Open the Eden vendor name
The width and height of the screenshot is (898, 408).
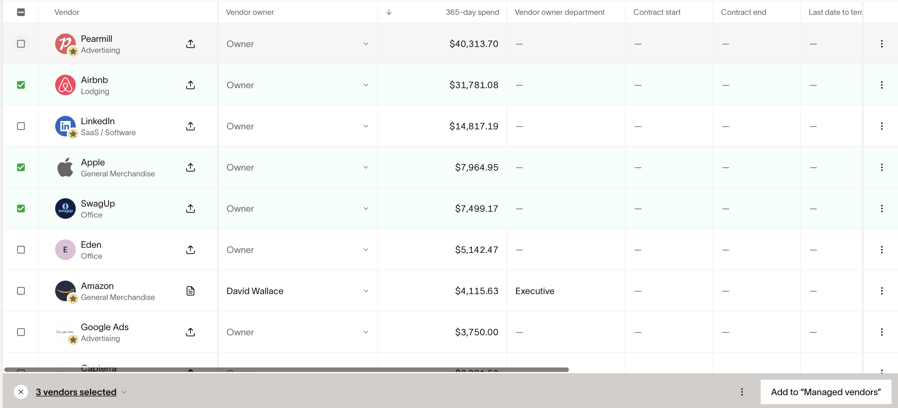(x=91, y=245)
